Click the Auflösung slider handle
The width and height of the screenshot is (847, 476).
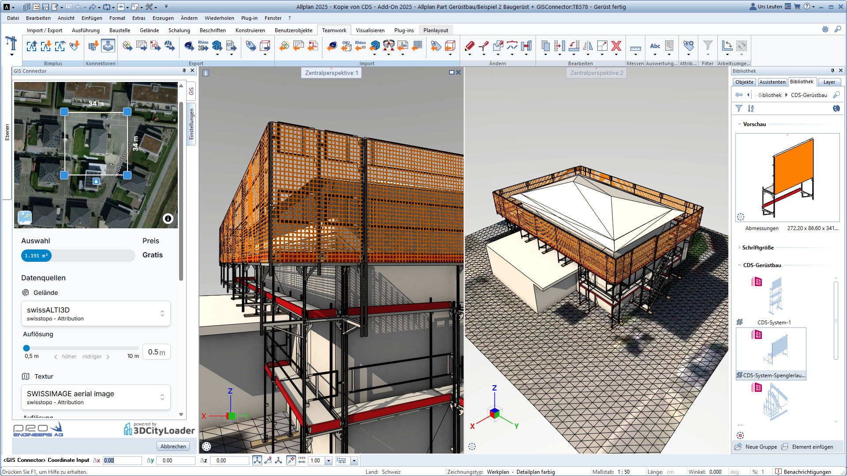(26, 348)
